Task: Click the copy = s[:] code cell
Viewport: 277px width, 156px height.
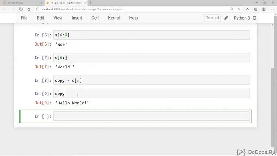Action: coord(151,81)
